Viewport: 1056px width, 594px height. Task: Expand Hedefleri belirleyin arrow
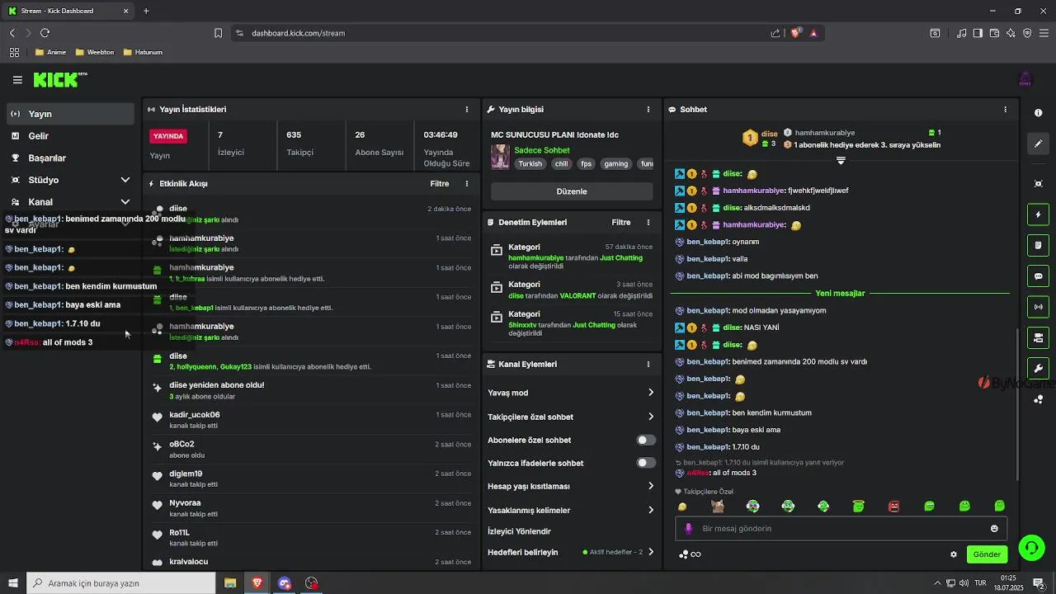pyautogui.click(x=650, y=552)
